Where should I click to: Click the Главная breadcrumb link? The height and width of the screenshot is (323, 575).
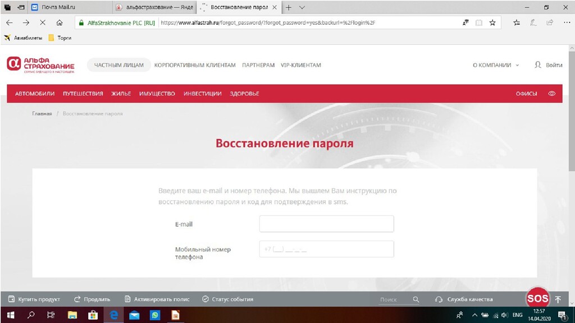42,113
